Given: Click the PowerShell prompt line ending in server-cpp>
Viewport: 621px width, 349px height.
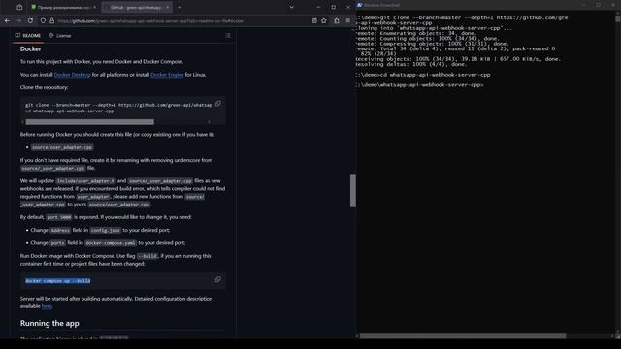Looking at the screenshot, I should pyautogui.click(x=420, y=85).
